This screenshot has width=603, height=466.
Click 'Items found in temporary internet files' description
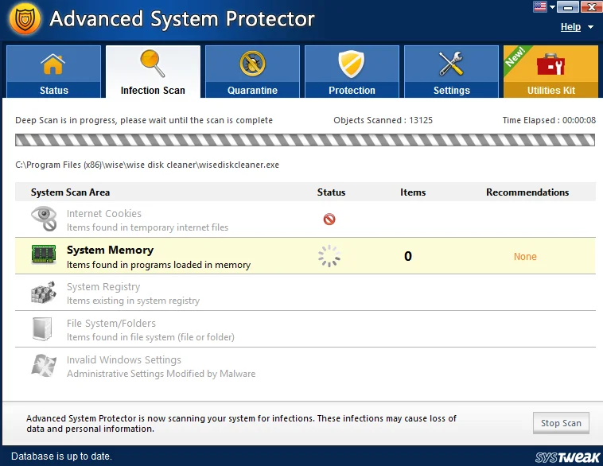[147, 227]
